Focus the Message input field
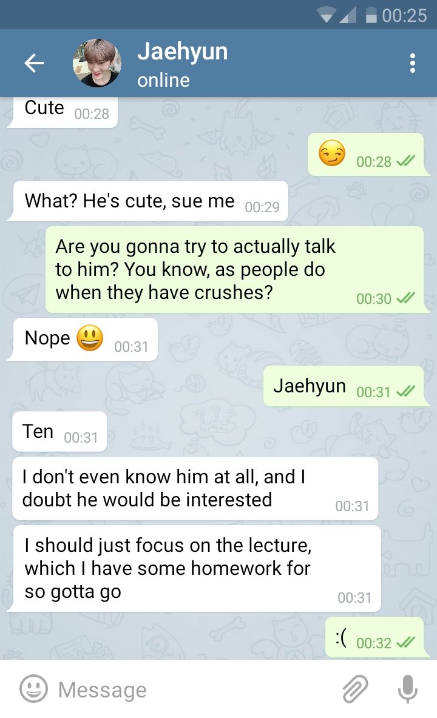 [x=192, y=689]
